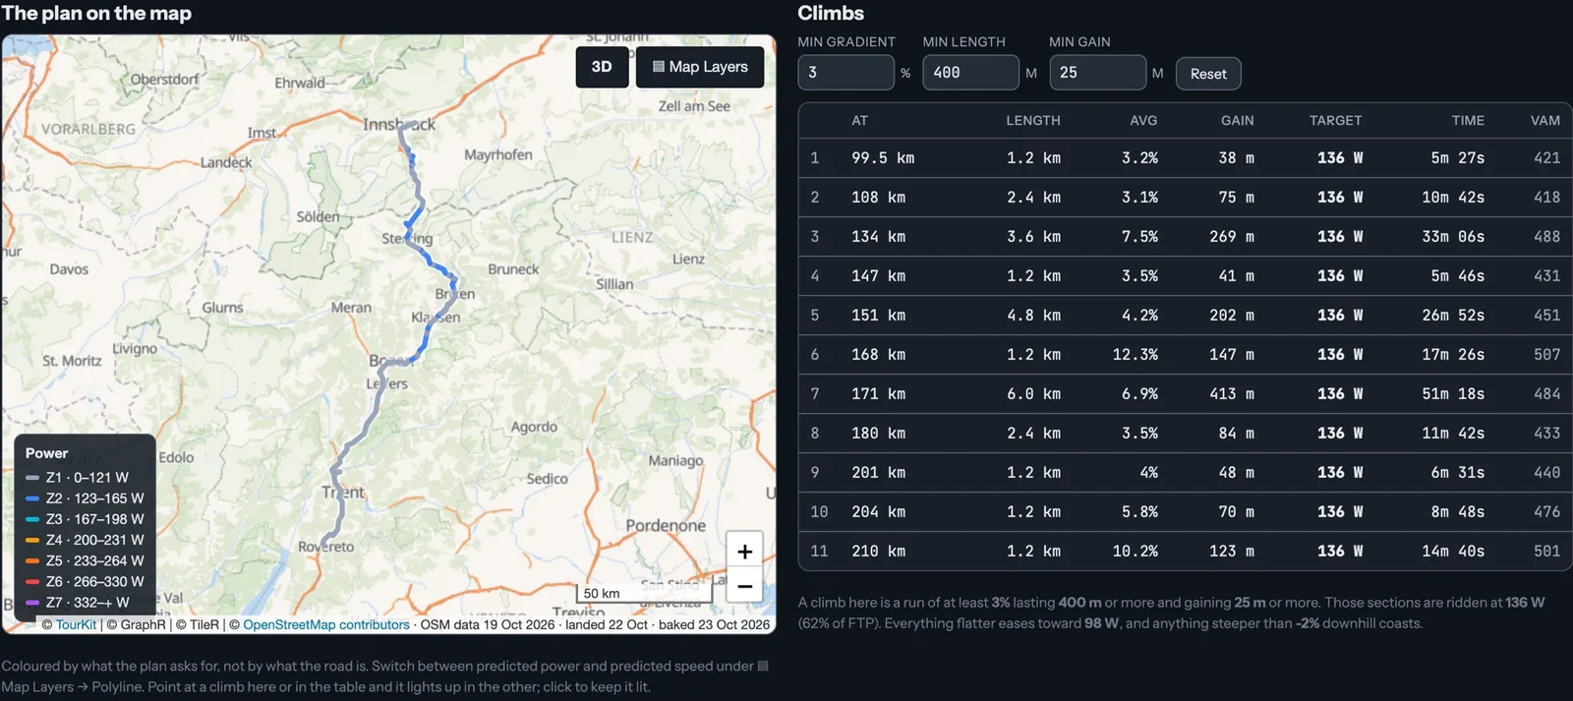The image size is (1573, 701).
Task: Edit the Min Length field
Action: [970, 73]
